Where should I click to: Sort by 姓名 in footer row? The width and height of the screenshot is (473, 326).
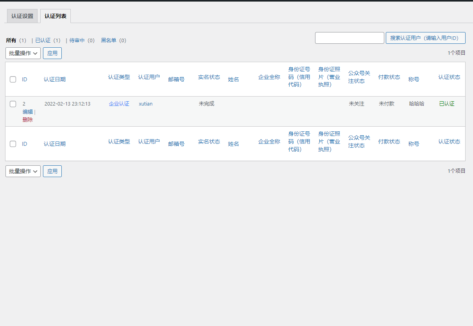[x=233, y=144]
